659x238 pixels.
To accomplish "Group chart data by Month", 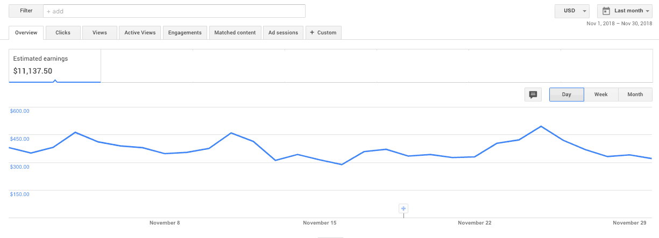I will [635, 95].
